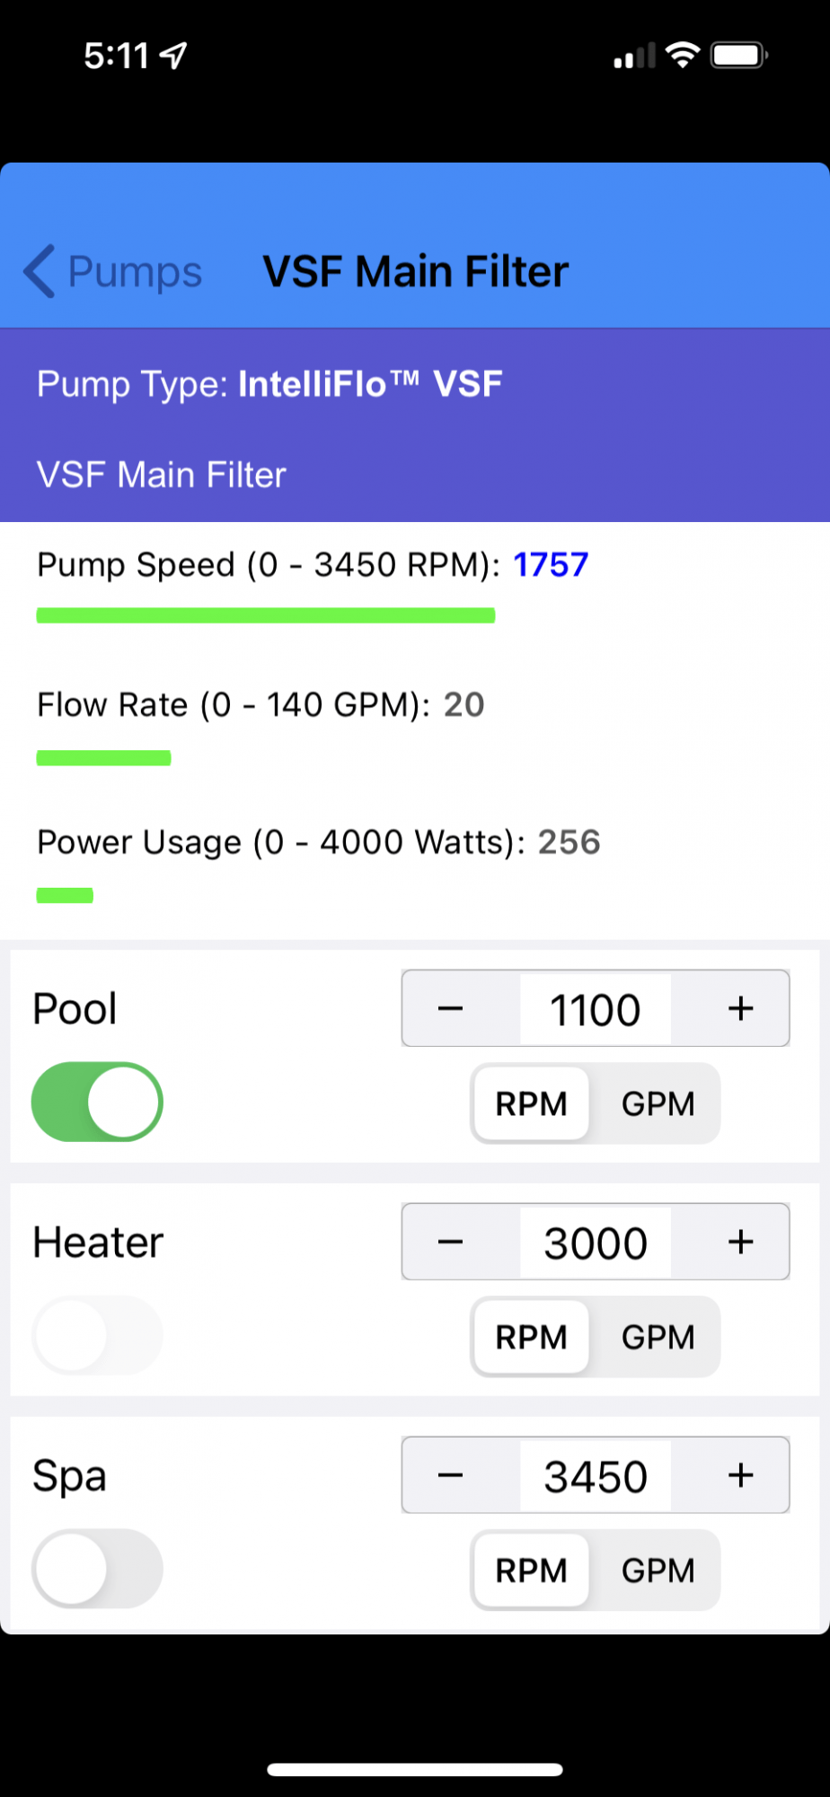830x1797 pixels.
Task: Increase Pool speed with plus button
Action: pyautogui.click(x=740, y=1008)
